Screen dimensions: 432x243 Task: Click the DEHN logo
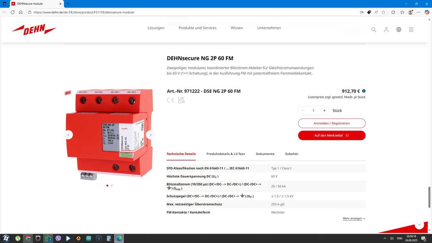pyautogui.click(x=34, y=29)
